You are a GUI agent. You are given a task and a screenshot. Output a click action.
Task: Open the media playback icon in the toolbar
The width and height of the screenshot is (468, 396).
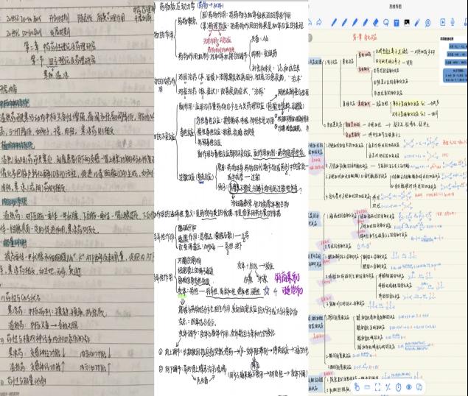(x=441, y=23)
